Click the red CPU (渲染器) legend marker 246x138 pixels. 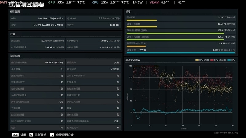(212, 60)
